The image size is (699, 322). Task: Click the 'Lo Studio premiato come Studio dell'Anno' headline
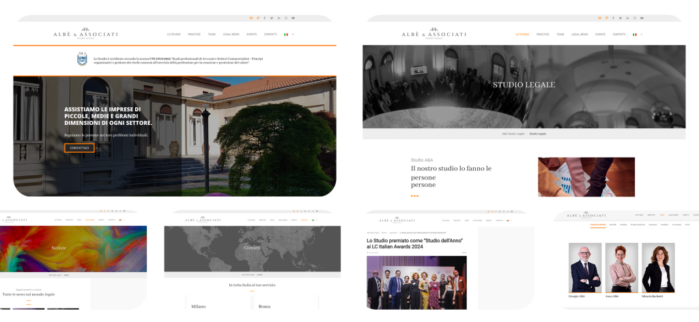[x=414, y=243]
